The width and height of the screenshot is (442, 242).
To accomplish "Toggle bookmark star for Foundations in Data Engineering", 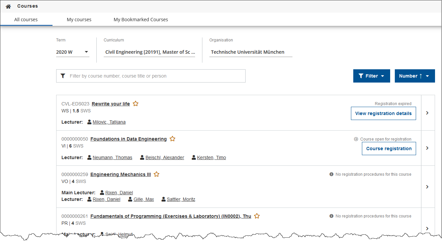I will (172, 139).
